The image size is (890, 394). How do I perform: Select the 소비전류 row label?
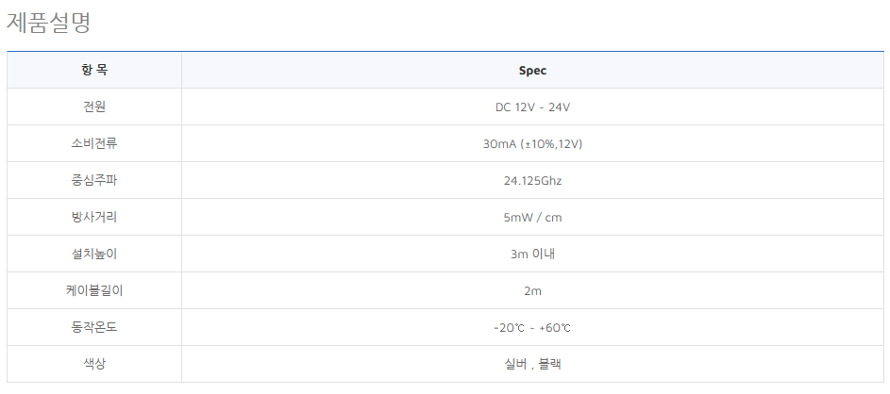click(x=94, y=143)
